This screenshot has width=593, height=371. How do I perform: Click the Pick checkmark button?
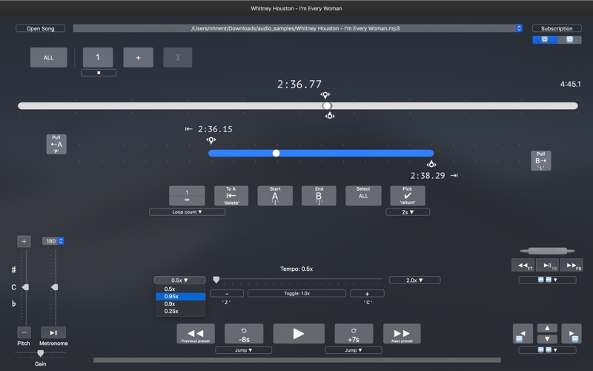tap(407, 196)
